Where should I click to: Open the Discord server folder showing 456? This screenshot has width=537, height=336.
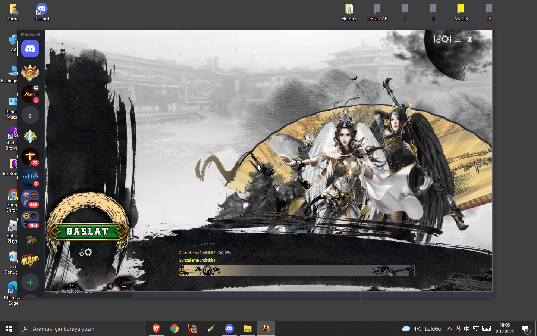(30, 199)
